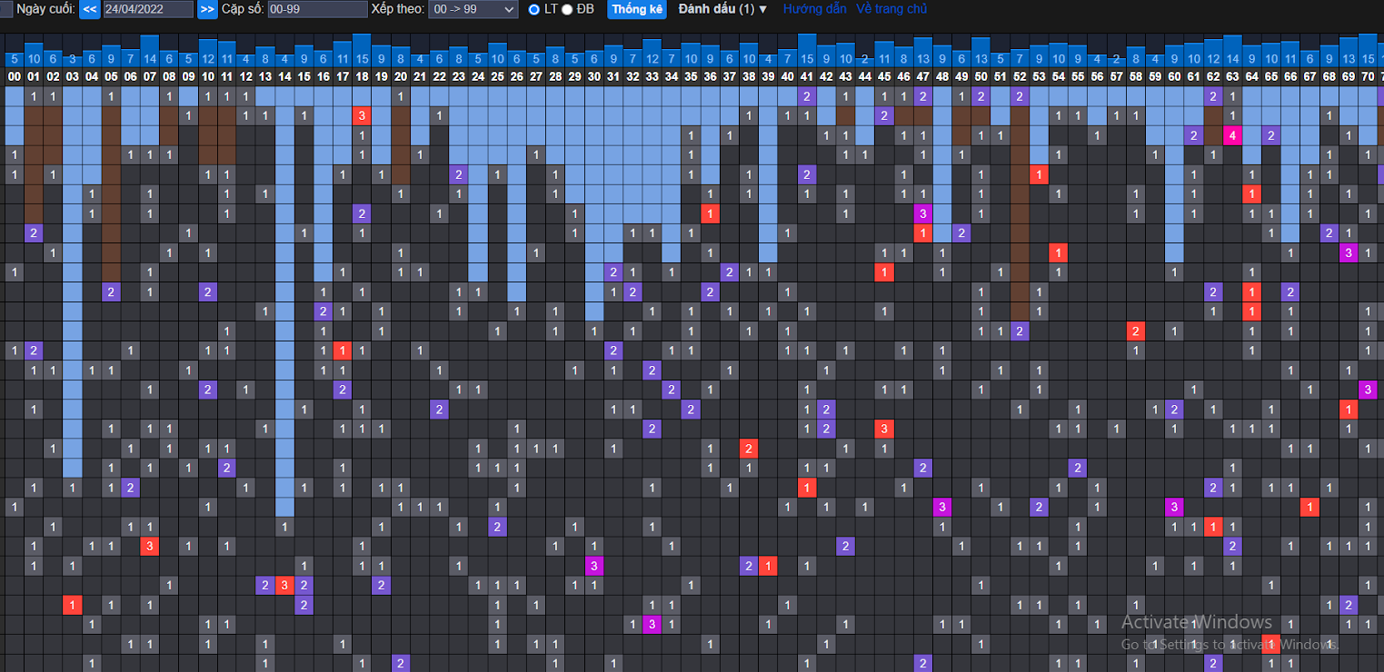Click the pink 3 cell in column 33

point(652,624)
